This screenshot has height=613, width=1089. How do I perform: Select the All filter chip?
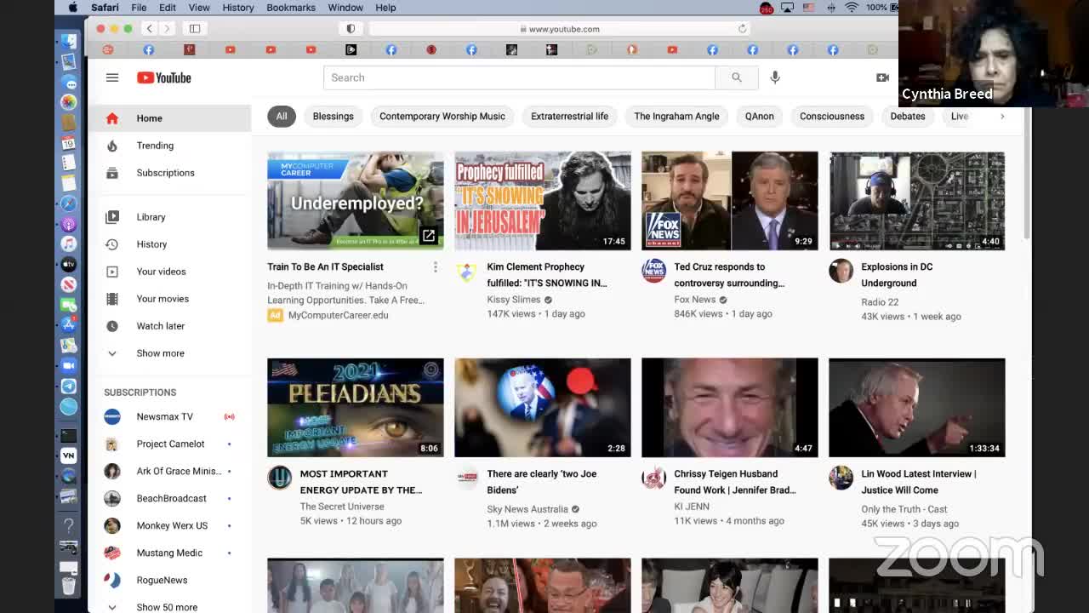click(x=282, y=117)
